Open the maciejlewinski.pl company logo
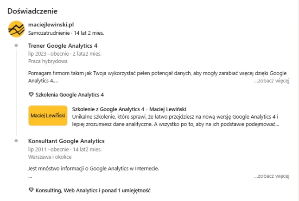The image size is (299, 201). click(16, 29)
